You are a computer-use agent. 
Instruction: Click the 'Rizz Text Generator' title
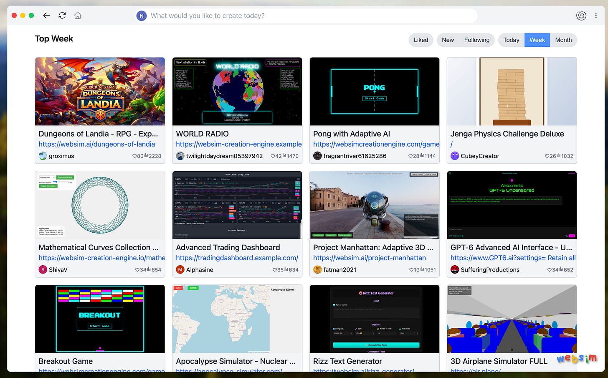pyautogui.click(x=347, y=361)
